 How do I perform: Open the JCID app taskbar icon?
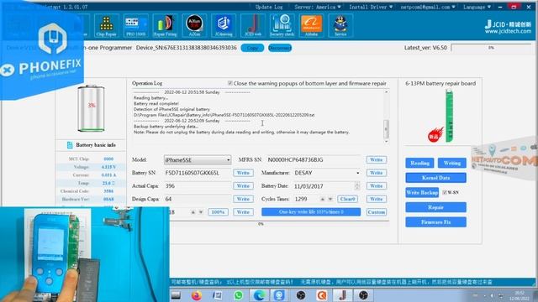(342, 295)
